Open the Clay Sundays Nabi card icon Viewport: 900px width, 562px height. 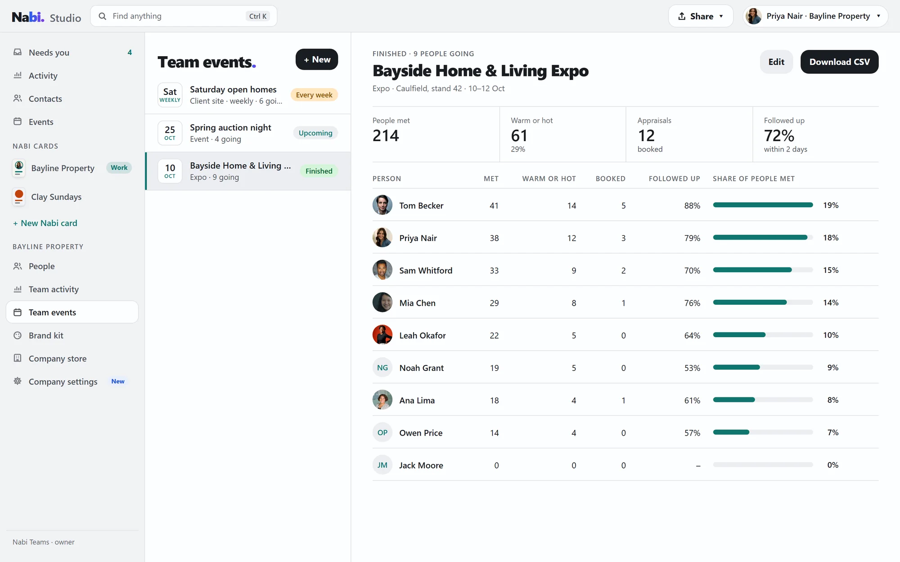click(19, 197)
